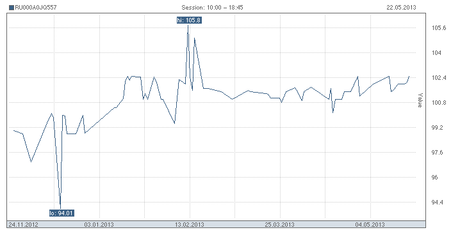Click the hi: 105.8 peak label
This screenshot has width=460, height=230.
(x=189, y=20)
